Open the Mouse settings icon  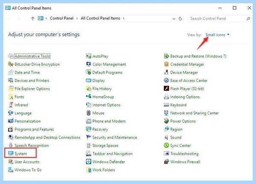click(88, 113)
